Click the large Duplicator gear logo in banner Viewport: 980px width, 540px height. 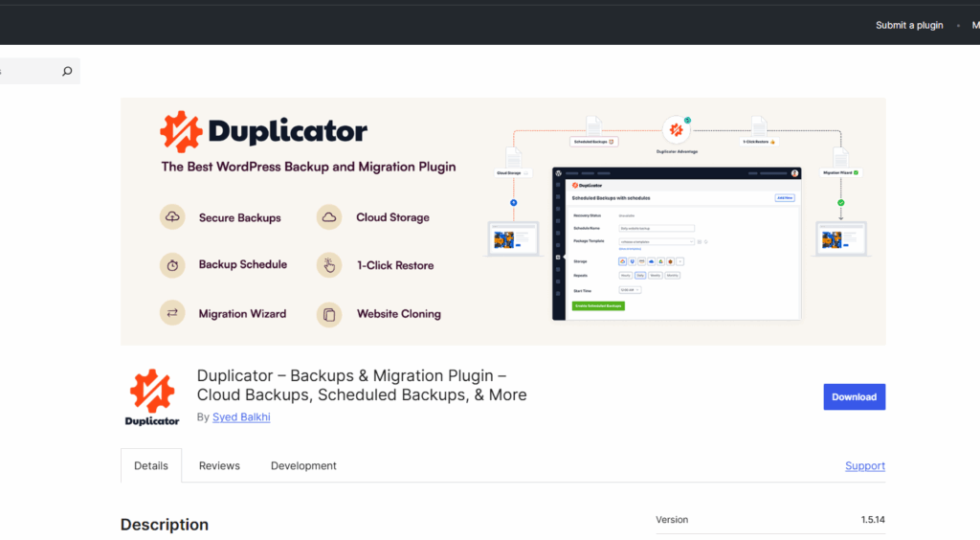pos(181,132)
